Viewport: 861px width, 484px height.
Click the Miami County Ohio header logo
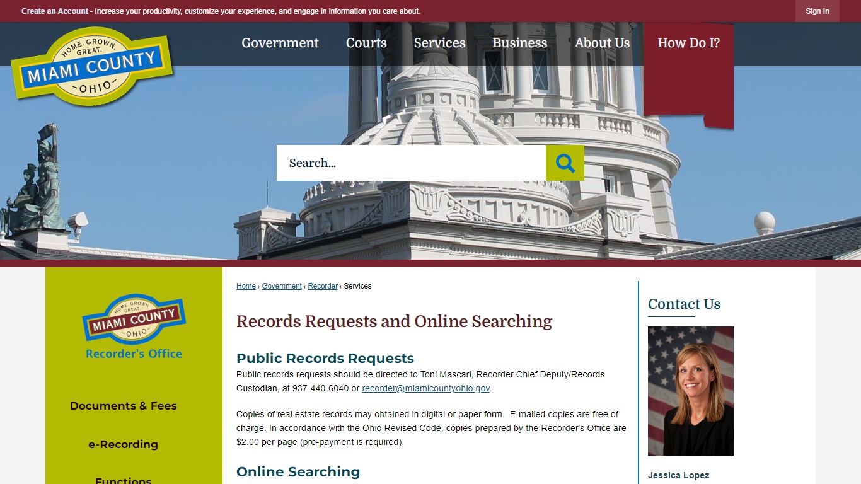(x=92, y=66)
